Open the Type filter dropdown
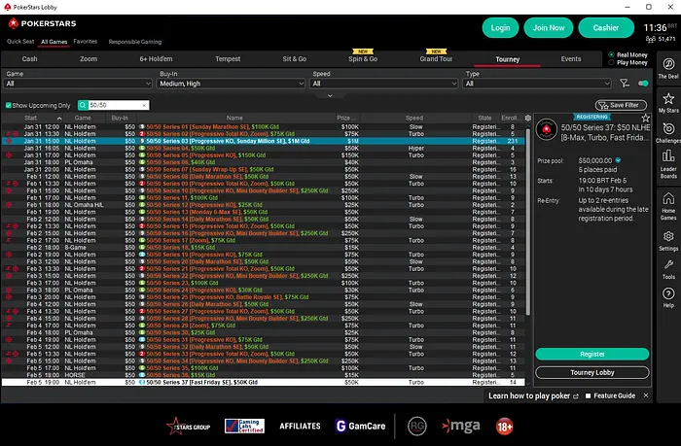The height and width of the screenshot is (446, 681). (537, 84)
